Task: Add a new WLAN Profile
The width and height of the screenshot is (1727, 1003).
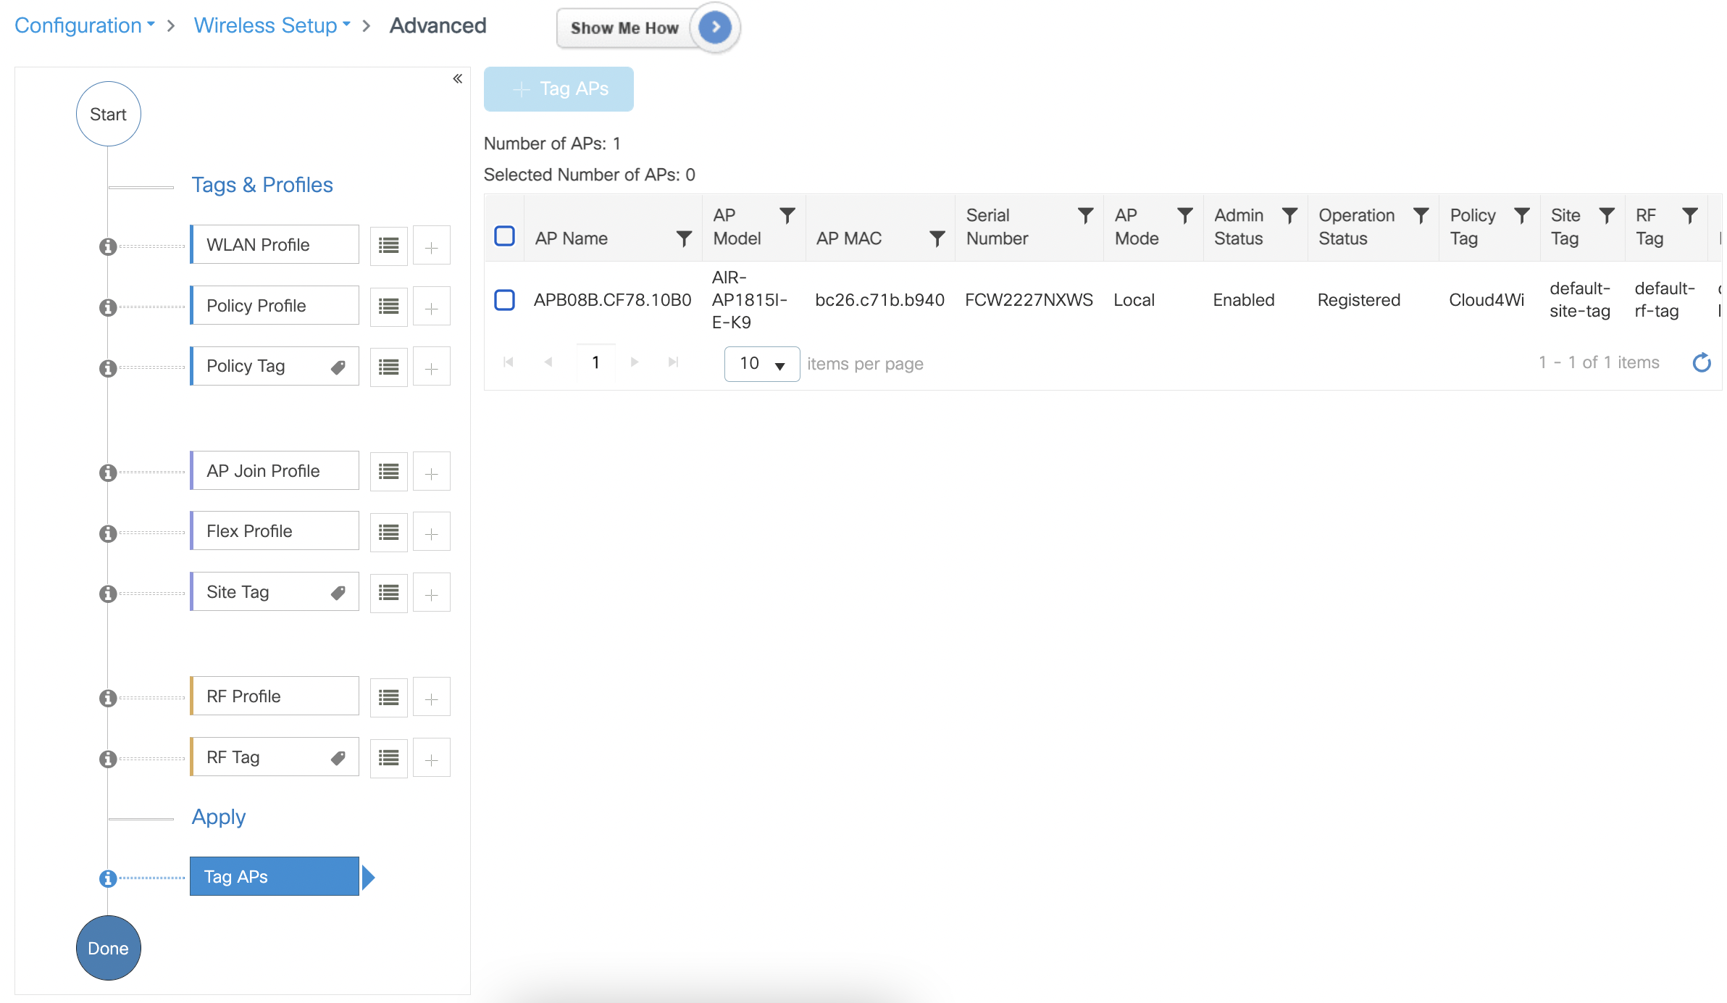Action: point(432,246)
